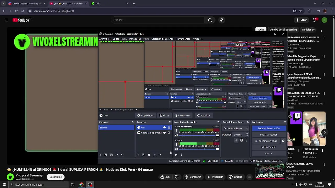Move scene down in Escenas panel

tap(122, 155)
